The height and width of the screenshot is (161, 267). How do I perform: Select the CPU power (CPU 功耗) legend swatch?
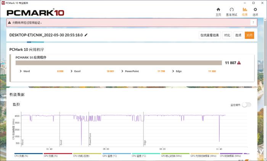click(87, 153)
